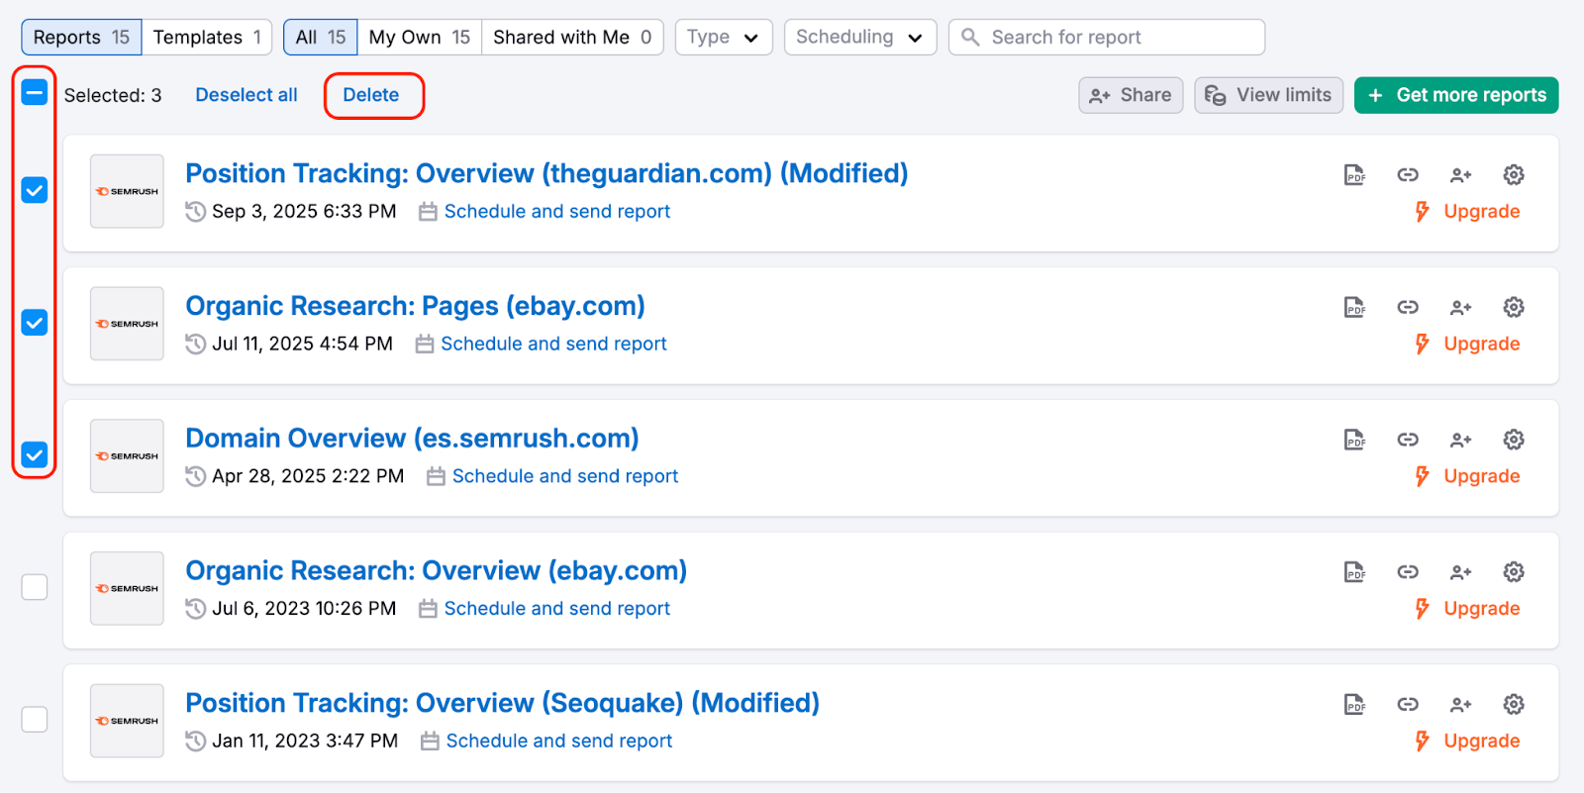Select the Organic Research: Overview report checkbox
The image size is (1584, 793).
pyautogui.click(x=35, y=587)
